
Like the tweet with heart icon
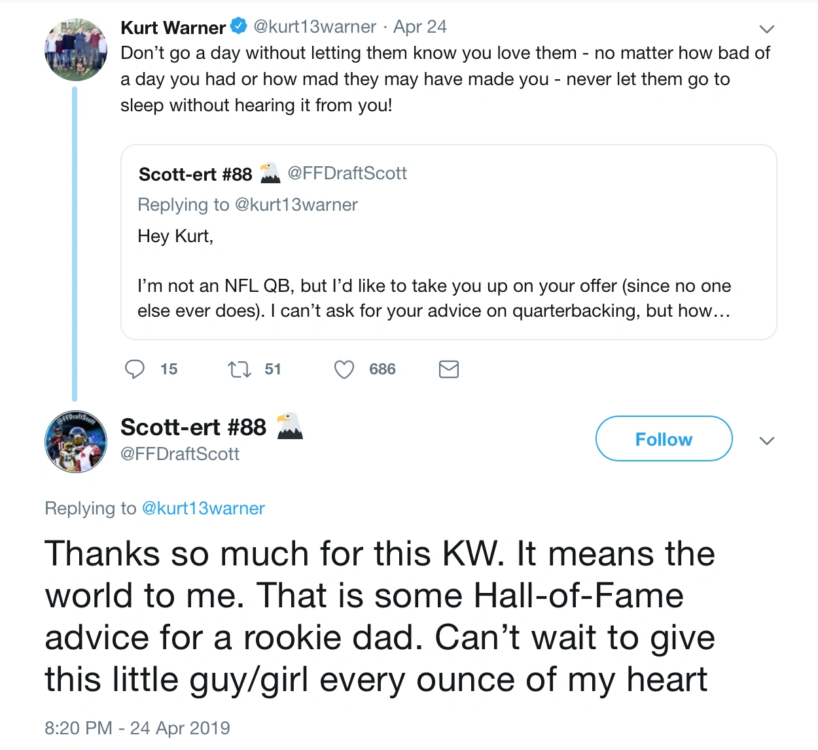[x=344, y=370]
